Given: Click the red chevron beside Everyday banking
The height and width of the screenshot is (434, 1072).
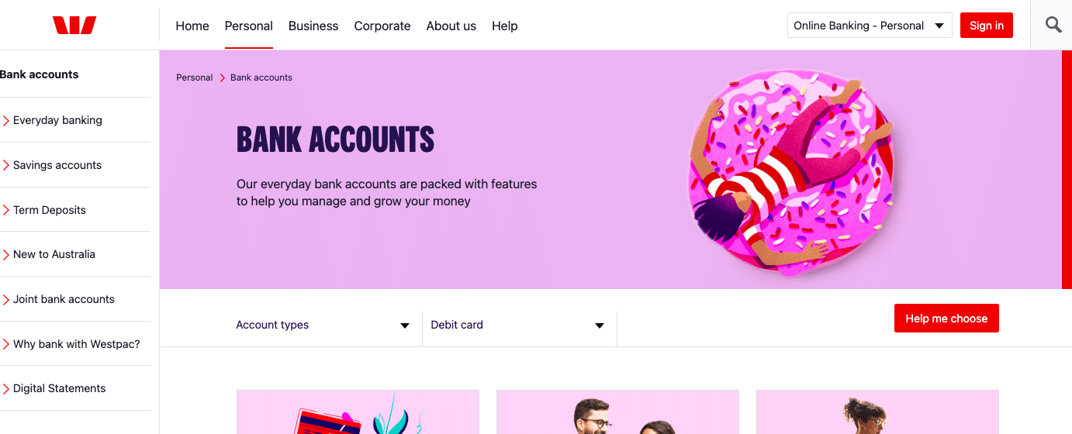Looking at the screenshot, I should [x=6, y=120].
